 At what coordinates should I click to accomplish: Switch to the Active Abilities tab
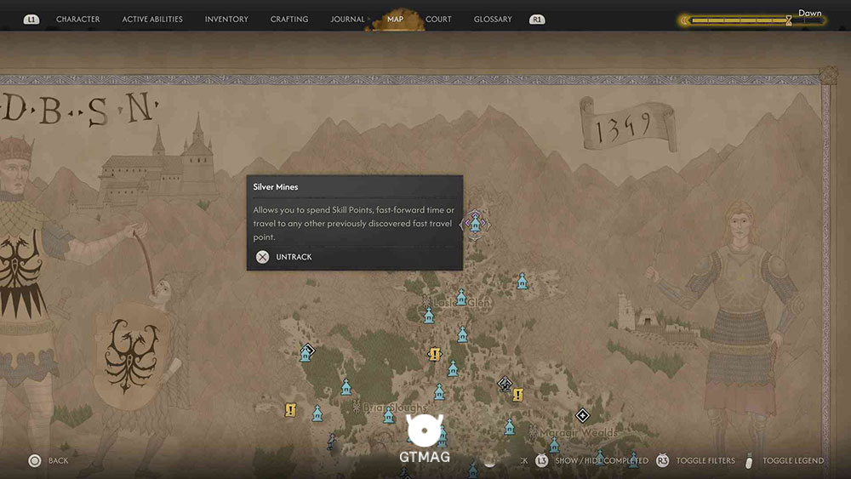(152, 19)
